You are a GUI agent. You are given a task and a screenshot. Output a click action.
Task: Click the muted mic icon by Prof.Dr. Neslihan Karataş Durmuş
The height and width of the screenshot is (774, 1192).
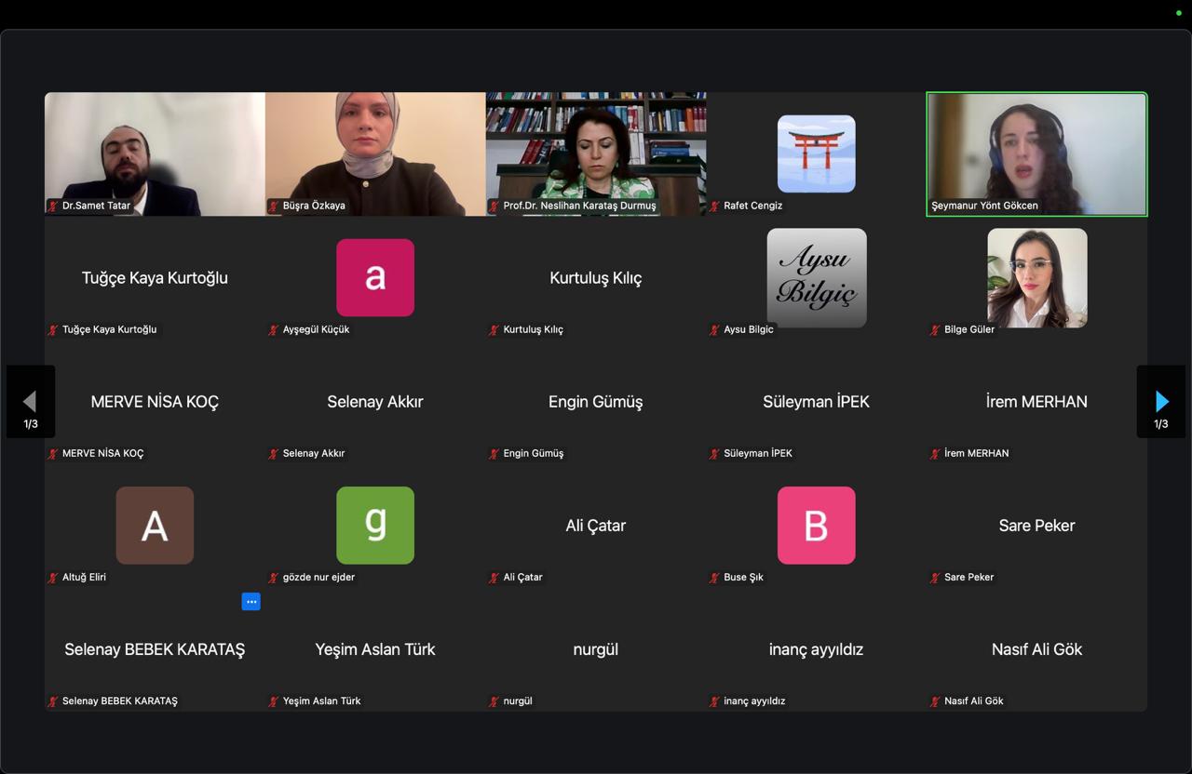point(494,207)
